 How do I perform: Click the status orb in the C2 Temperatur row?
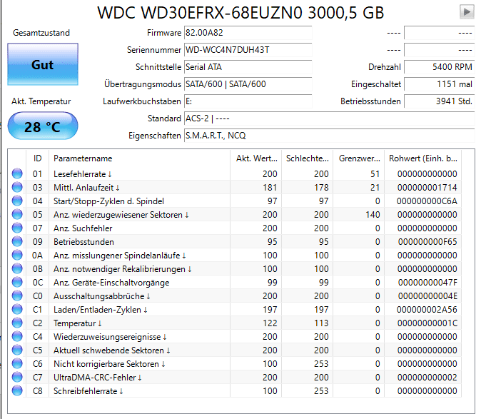17,323
